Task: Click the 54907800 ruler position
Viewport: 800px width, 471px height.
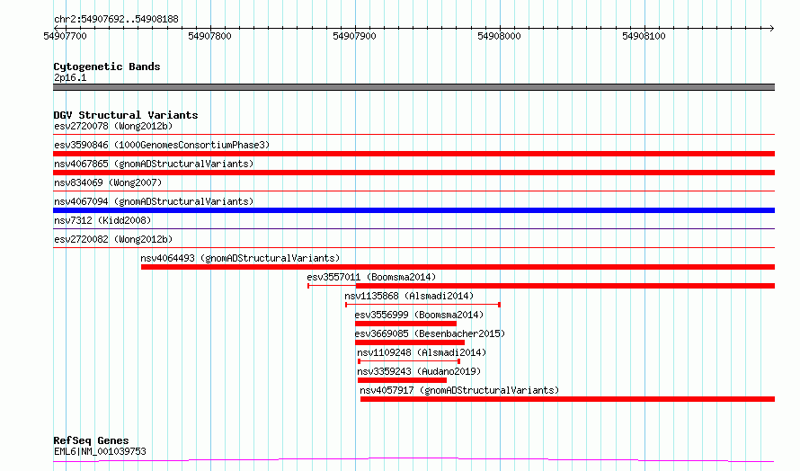Action: (209, 36)
